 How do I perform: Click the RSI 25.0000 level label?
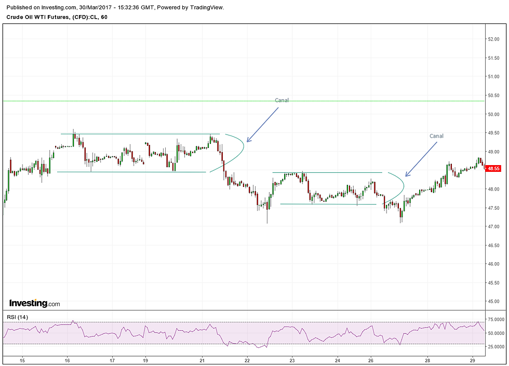[495, 347]
